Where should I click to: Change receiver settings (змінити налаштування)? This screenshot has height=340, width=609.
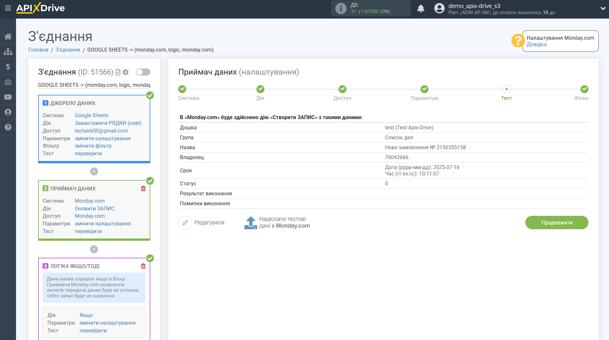pos(103,223)
